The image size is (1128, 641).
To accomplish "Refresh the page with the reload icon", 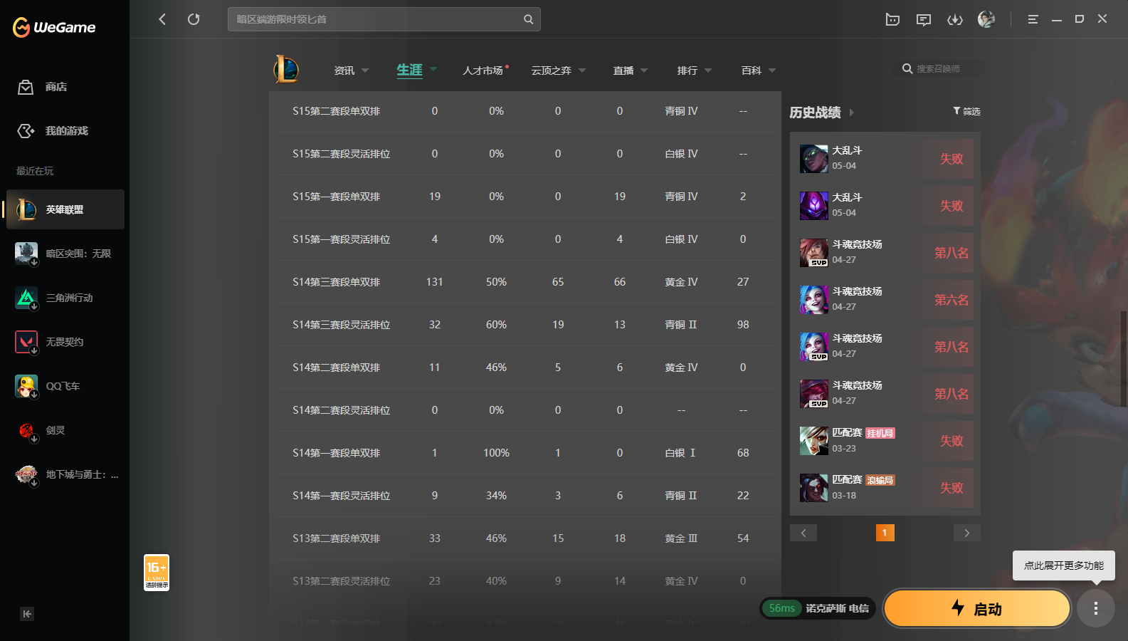I will tap(194, 19).
